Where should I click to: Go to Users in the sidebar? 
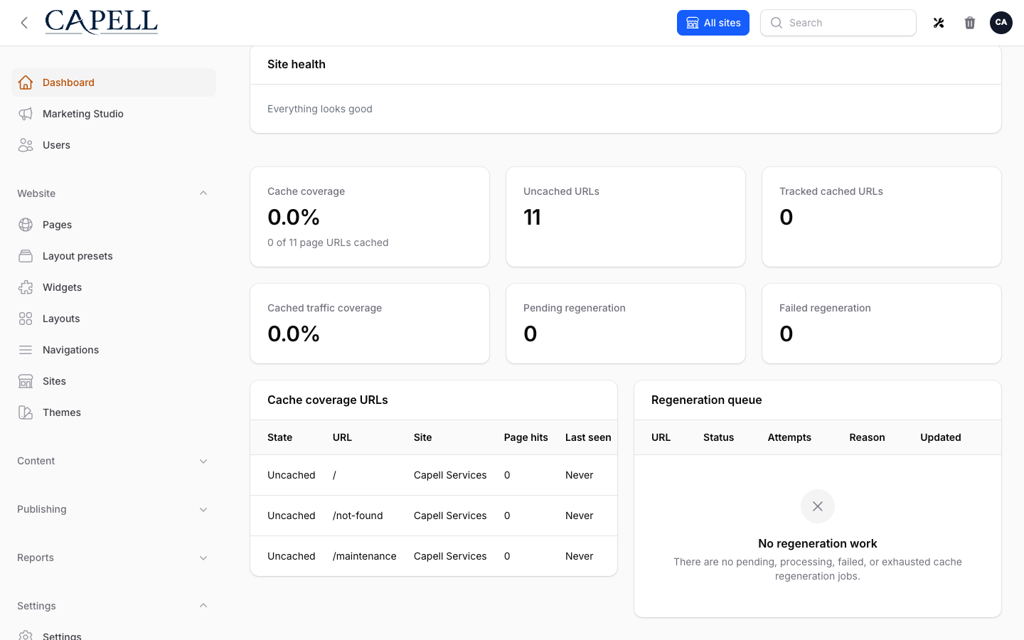pyautogui.click(x=114, y=145)
